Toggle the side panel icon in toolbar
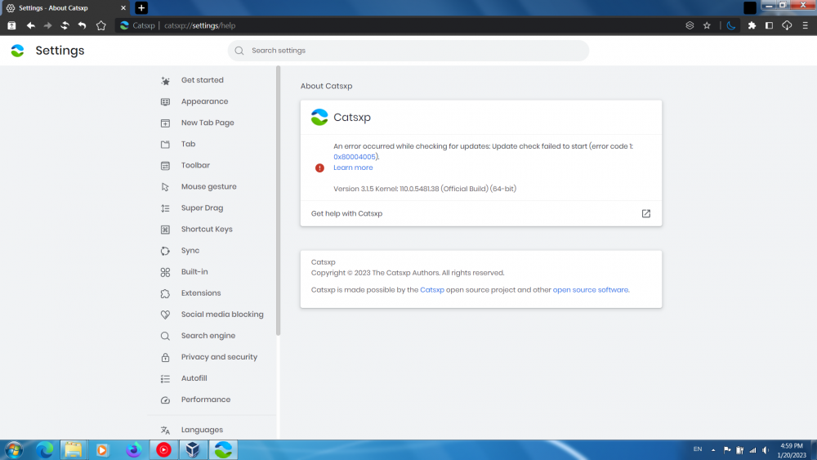817x460 pixels. point(769,25)
